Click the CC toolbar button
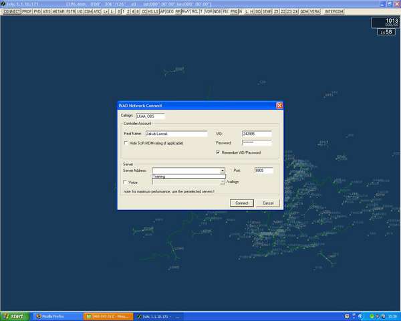Screen dimensions: 401x321 [144, 11]
